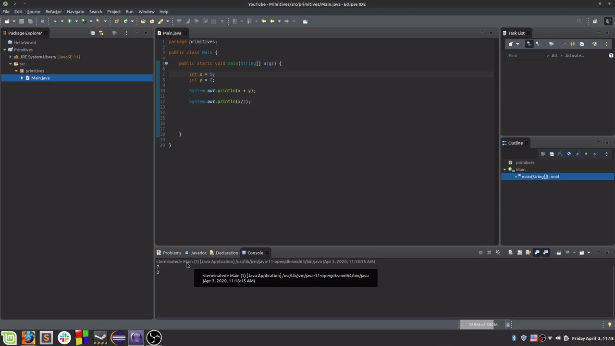This screenshot has width=615, height=346.
Task: Open Package Explorer view menu (three dots)
Action: click(126, 33)
